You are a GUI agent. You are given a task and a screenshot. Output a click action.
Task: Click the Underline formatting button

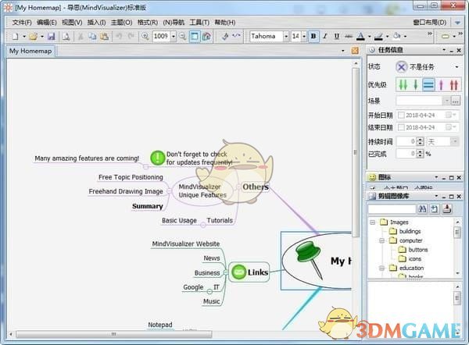[x=337, y=36]
